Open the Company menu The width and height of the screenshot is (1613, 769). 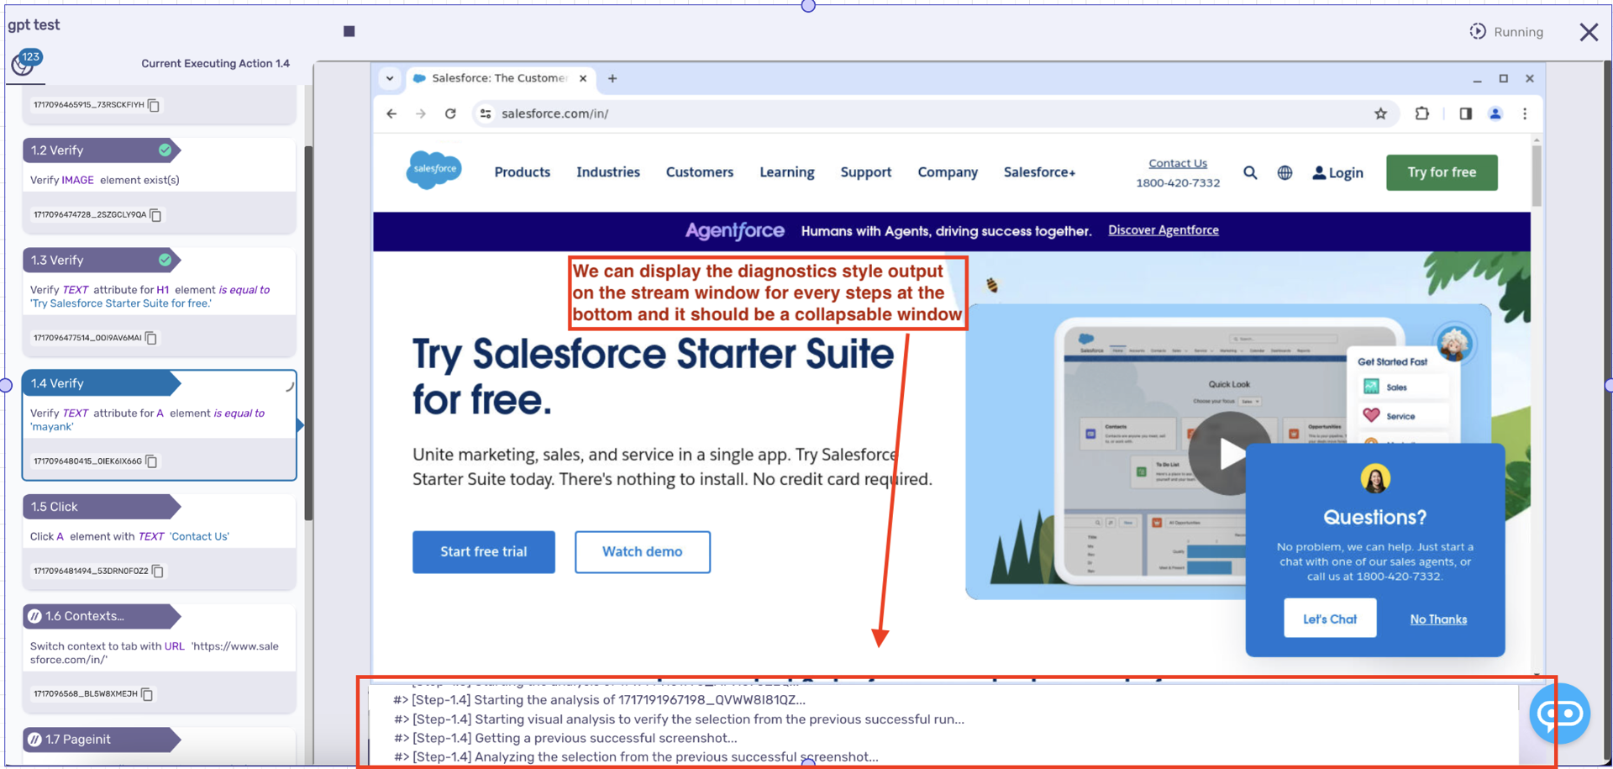pos(948,172)
